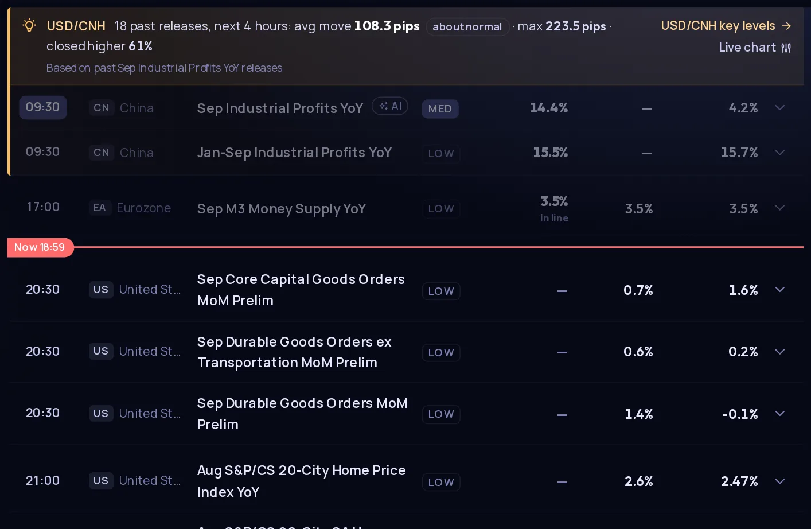Click the 21:00 event time
The width and height of the screenshot is (811, 529).
click(x=43, y=481)
